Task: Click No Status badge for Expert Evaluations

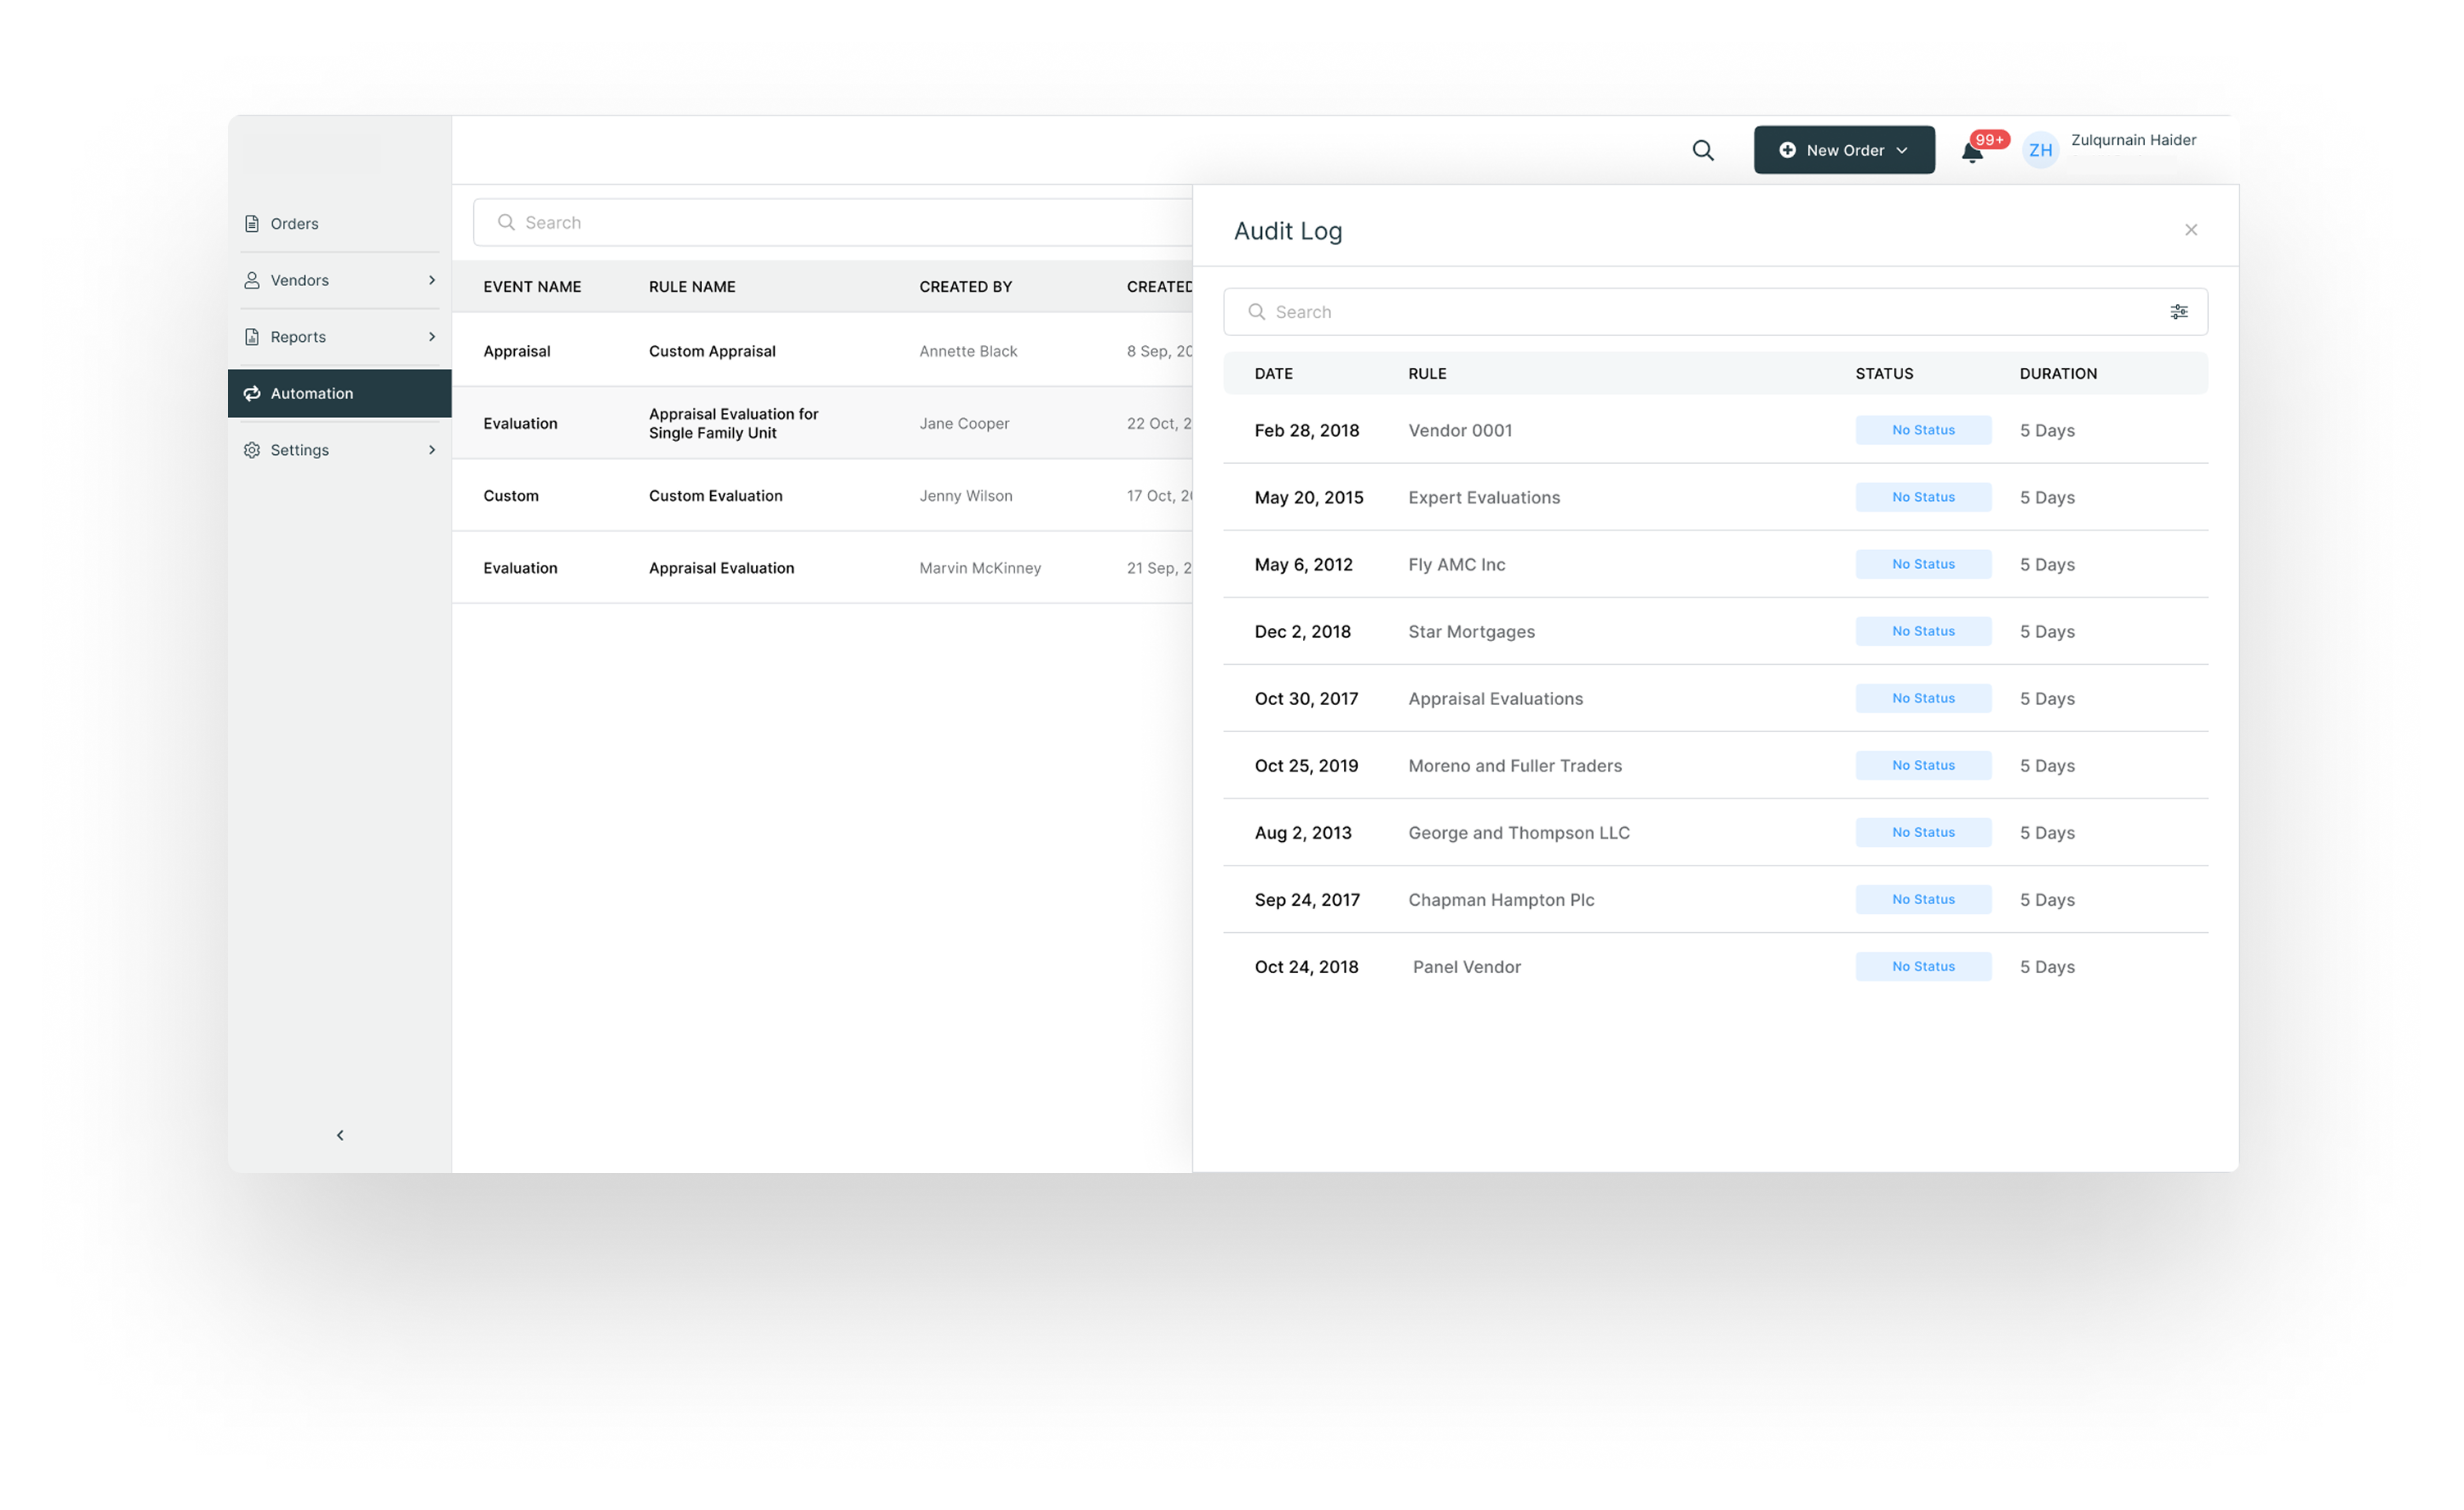Action: click(x=1923, y=497)
